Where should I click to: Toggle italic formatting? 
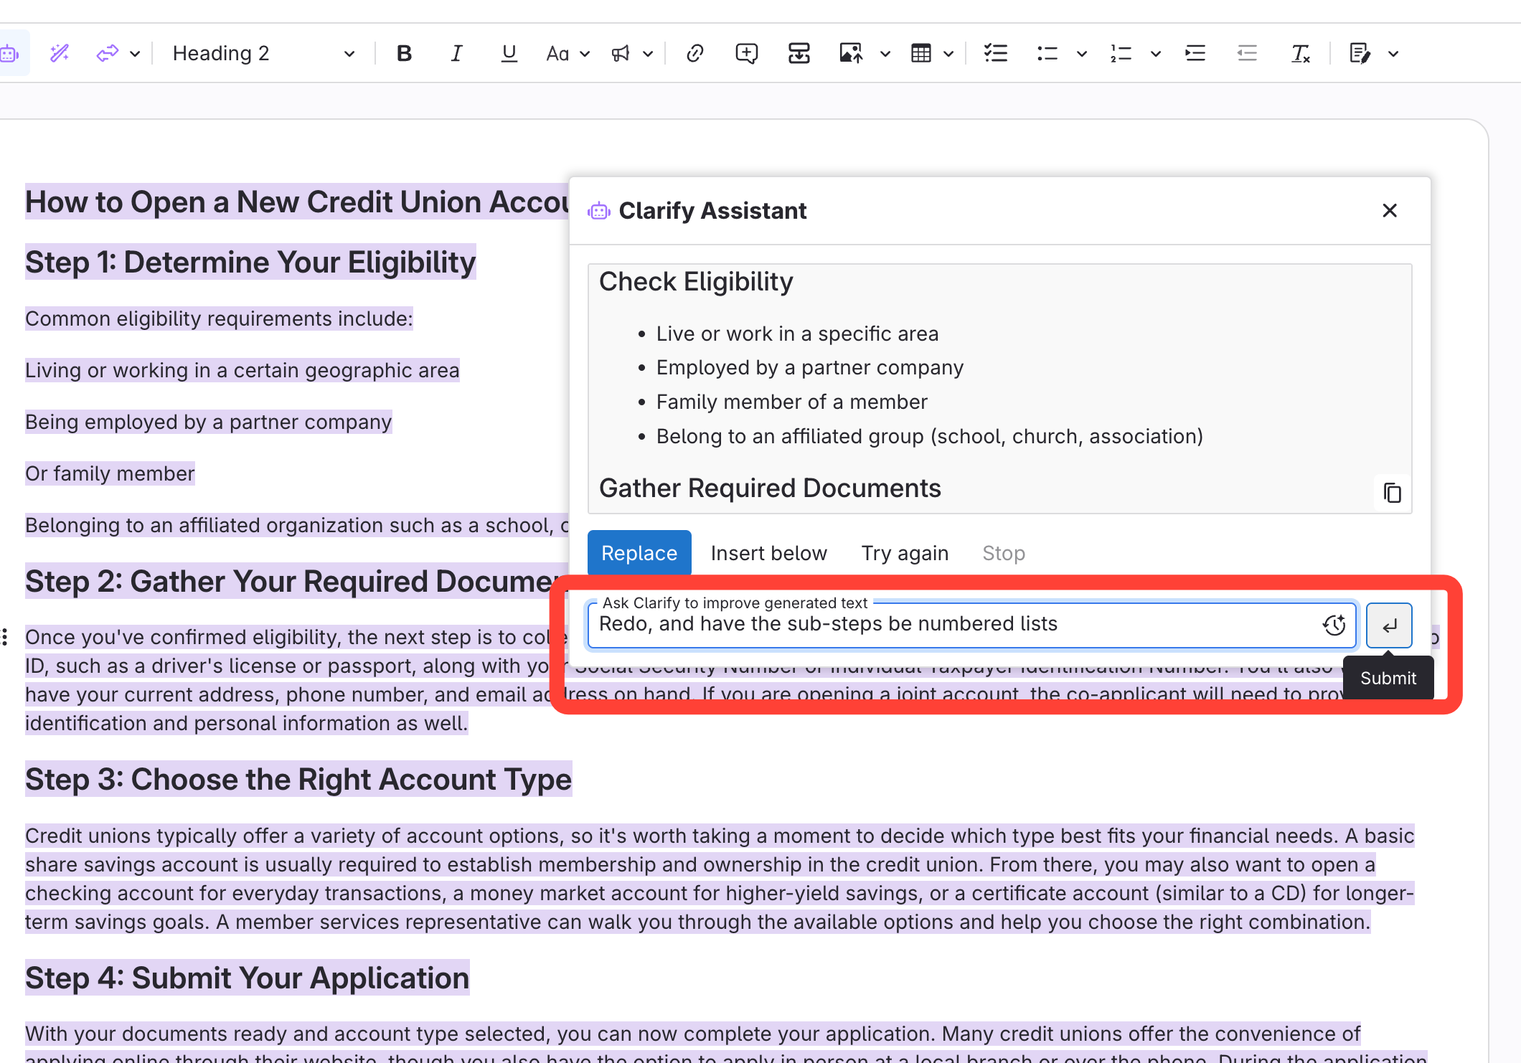coord(456,53)
